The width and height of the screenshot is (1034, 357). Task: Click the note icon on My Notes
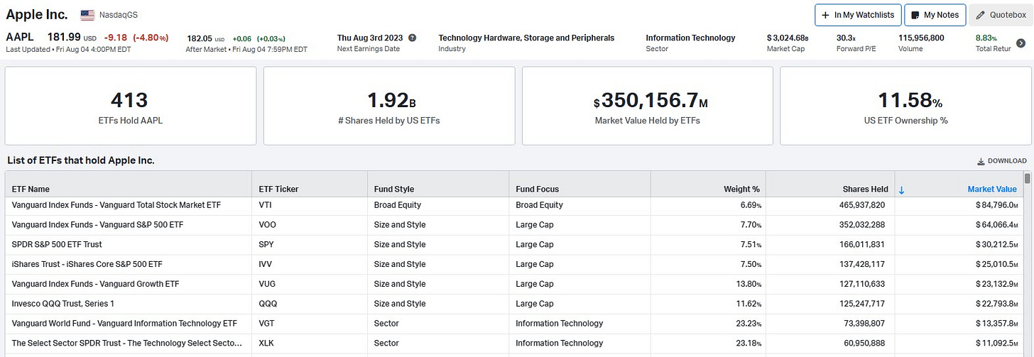pyautogui.click(x=916, y=15)
